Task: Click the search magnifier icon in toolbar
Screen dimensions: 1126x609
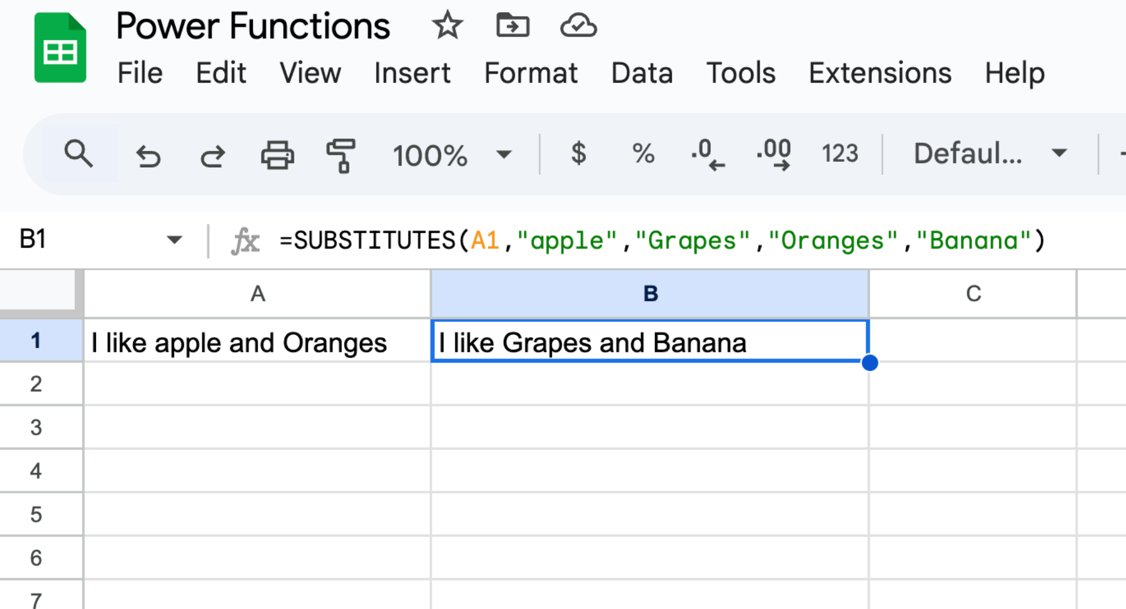Action: (x=78, y=154)
